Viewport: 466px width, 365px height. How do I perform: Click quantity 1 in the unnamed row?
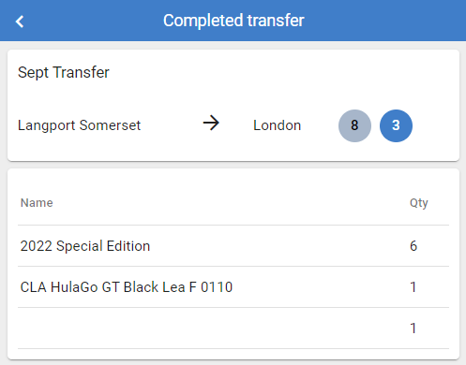tap(413, 328)
